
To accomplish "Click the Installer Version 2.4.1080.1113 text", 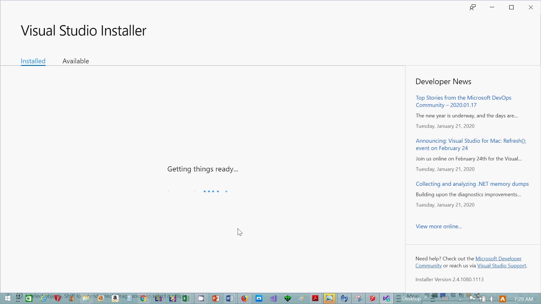I will (x=449, y=280).
